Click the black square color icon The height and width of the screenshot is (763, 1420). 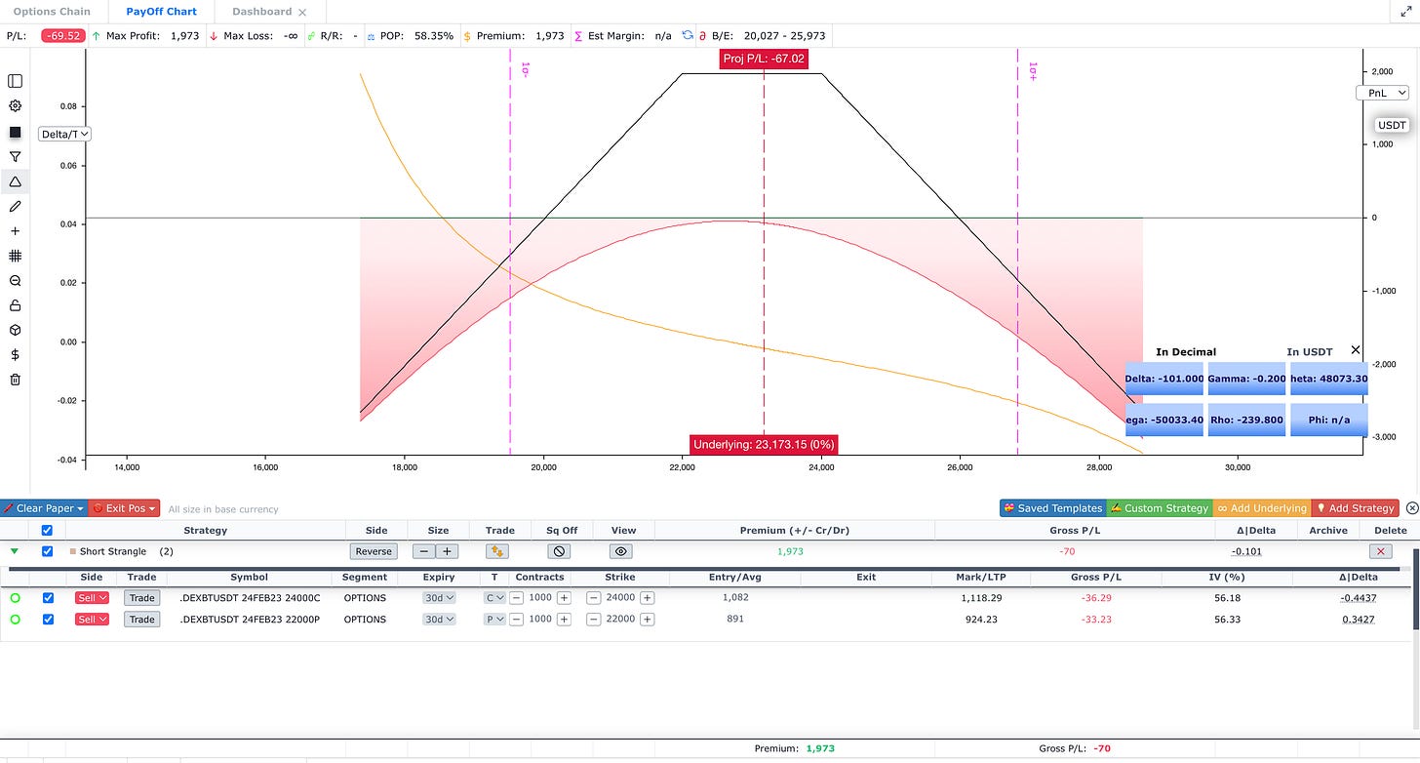(x=15, y=132)
